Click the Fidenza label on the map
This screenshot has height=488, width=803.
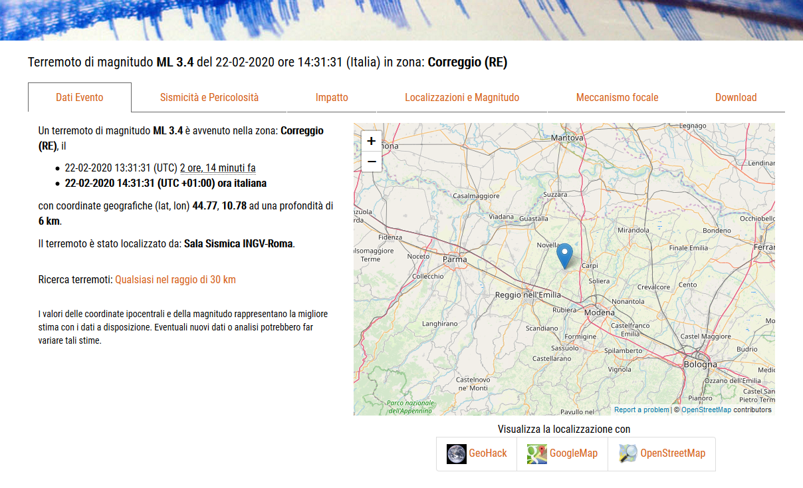390,237
